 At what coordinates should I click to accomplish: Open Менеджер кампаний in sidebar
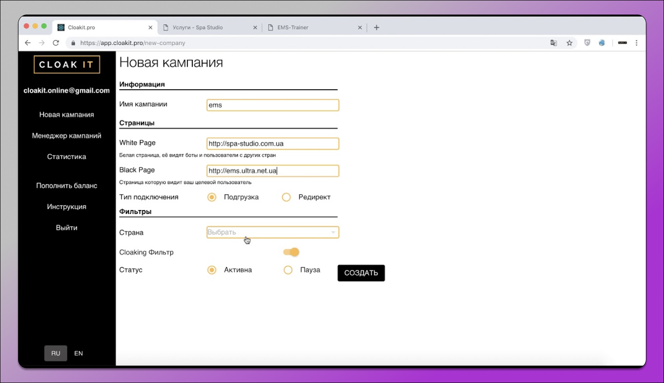(67, 136)
